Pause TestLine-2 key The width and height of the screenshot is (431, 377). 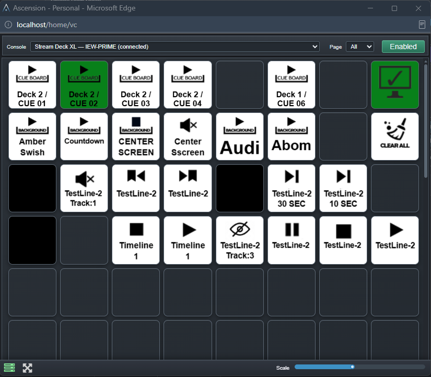pos(292,240)
